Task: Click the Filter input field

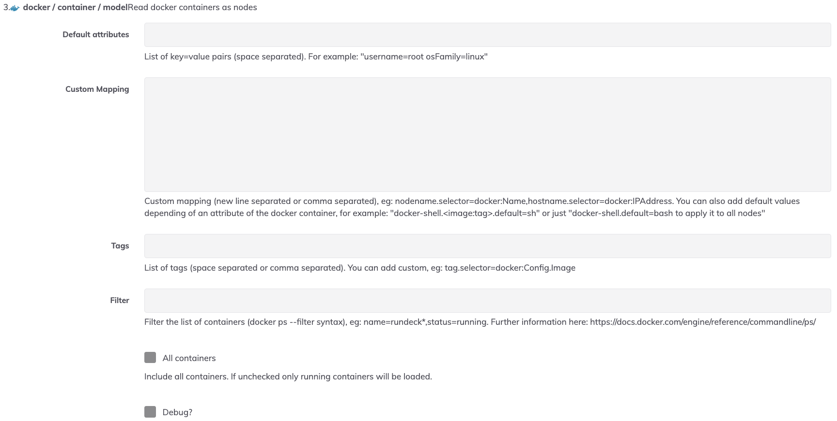Action: (487, 301)
